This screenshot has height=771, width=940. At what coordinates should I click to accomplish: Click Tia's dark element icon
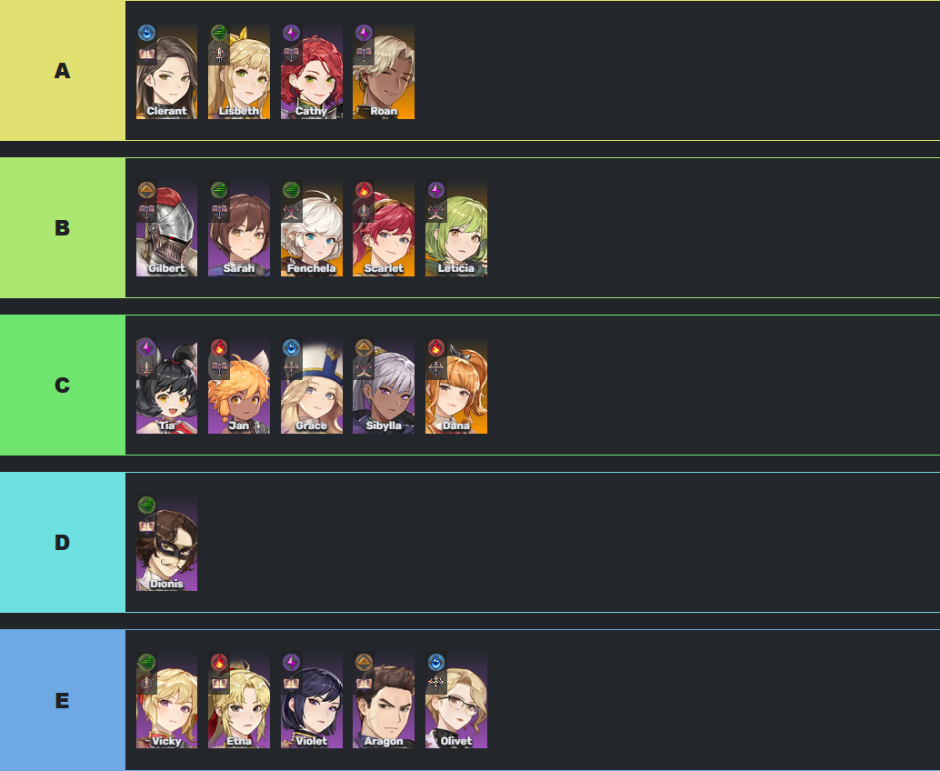point(147,347)
